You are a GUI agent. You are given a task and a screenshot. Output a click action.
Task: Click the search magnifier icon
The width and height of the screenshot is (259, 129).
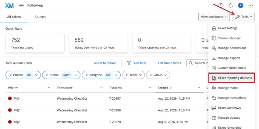pyautogui.click(x=191, y=63)
